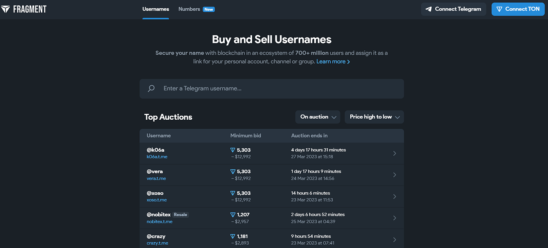Image resolution: width=548 pixels, height=248 pixels.
Task: Expand the Price high to low sort dropdown
Action: pos(374,117)
